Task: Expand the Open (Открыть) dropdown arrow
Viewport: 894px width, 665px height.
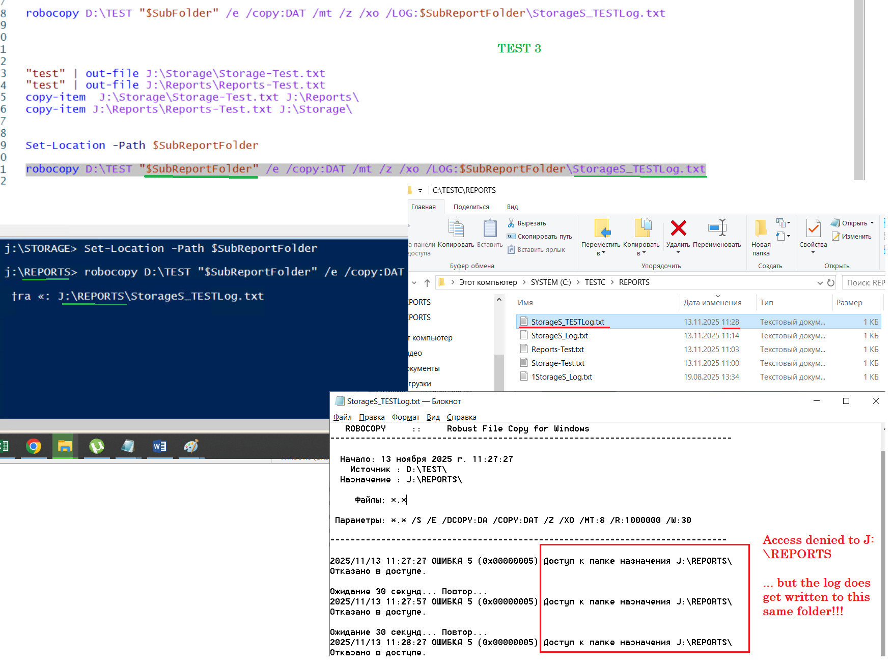Action: [872, 223]
